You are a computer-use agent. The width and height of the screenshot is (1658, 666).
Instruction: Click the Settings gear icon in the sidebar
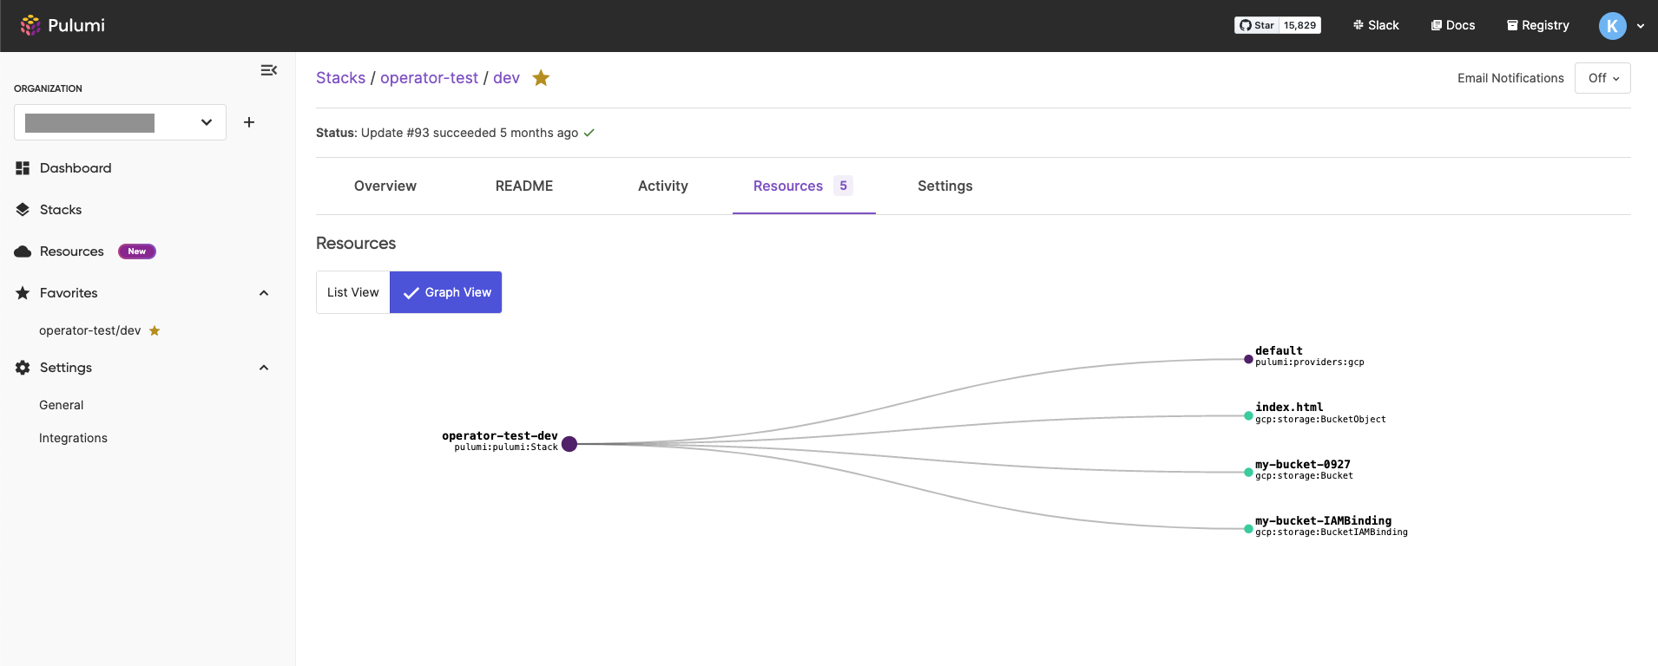pos(23,368)
